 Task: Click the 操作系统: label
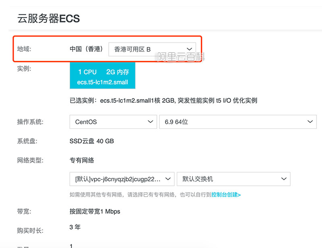click(30, 122)
